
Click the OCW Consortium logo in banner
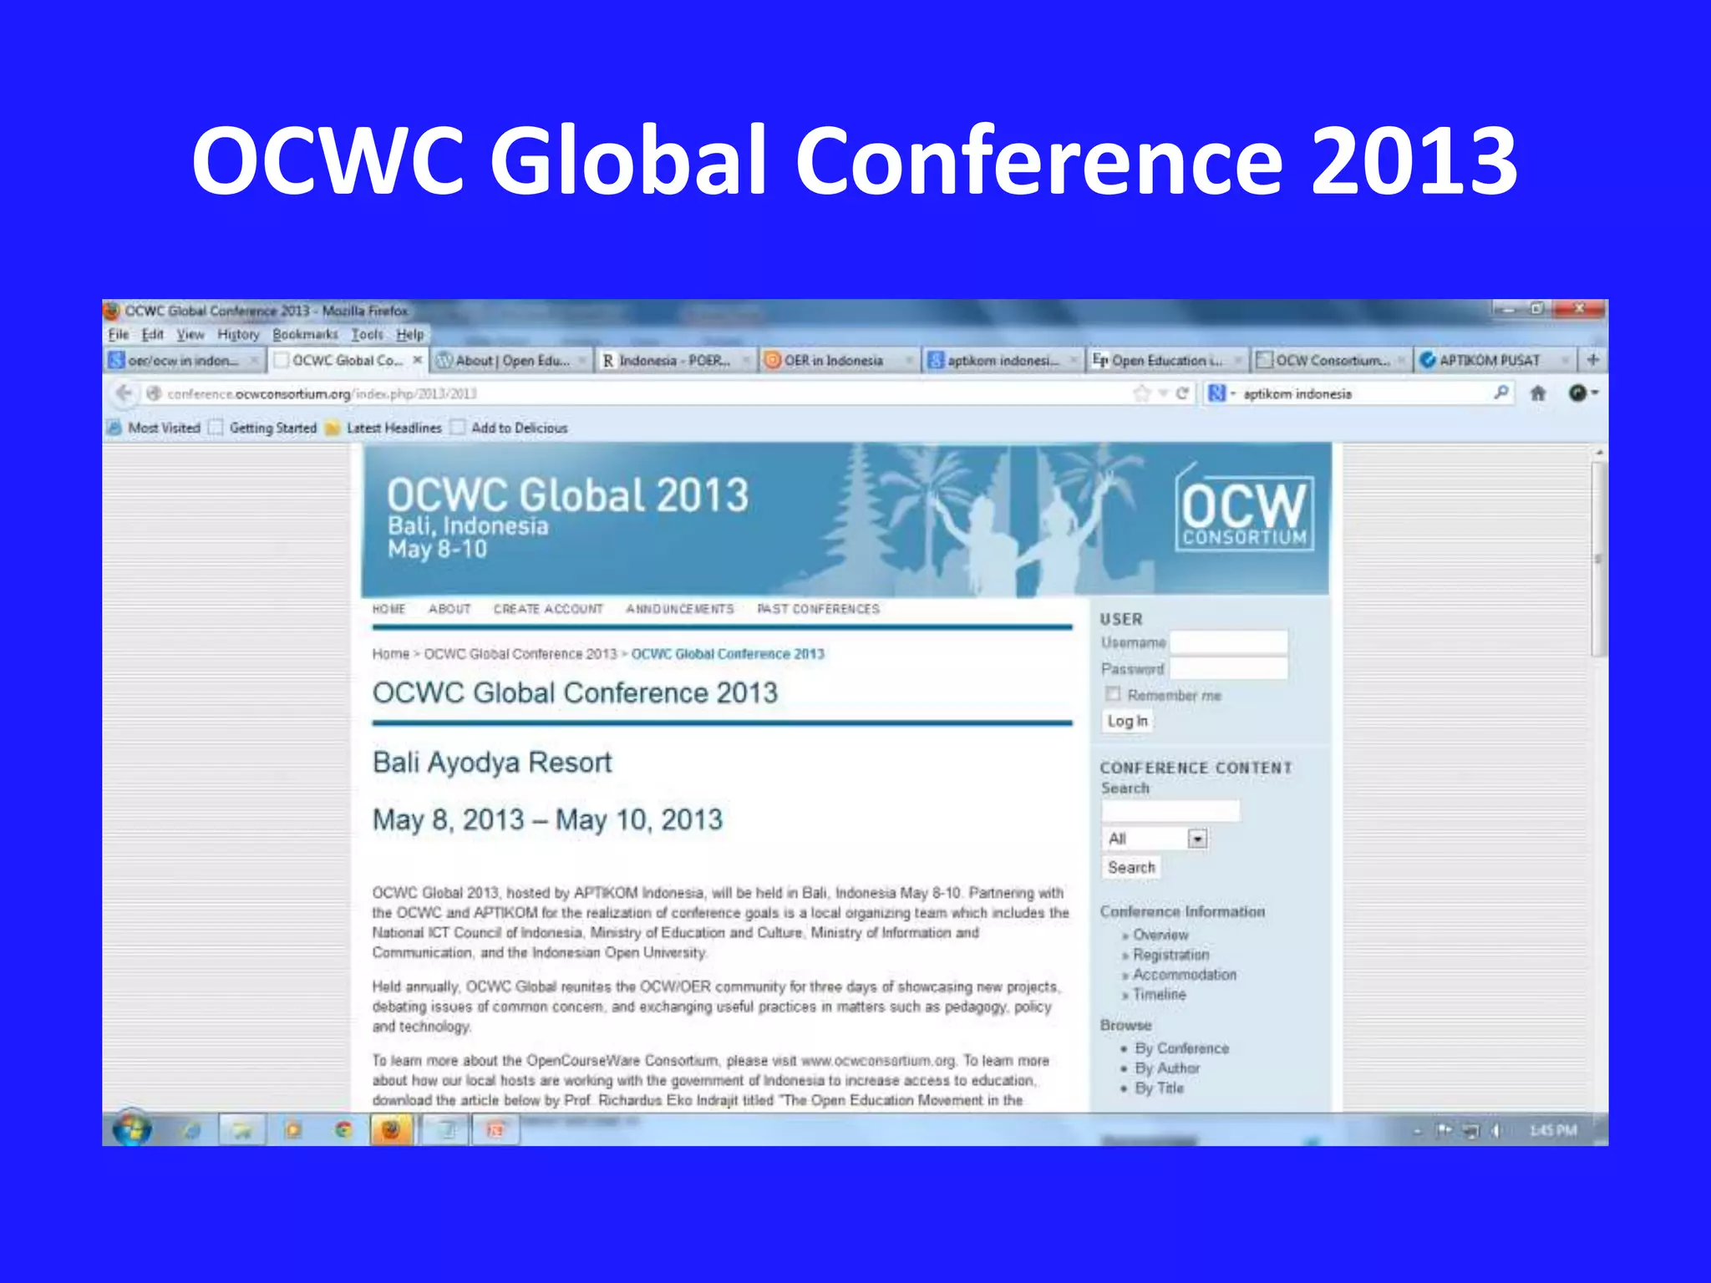pyautogui.click(x=1244, y=509)
